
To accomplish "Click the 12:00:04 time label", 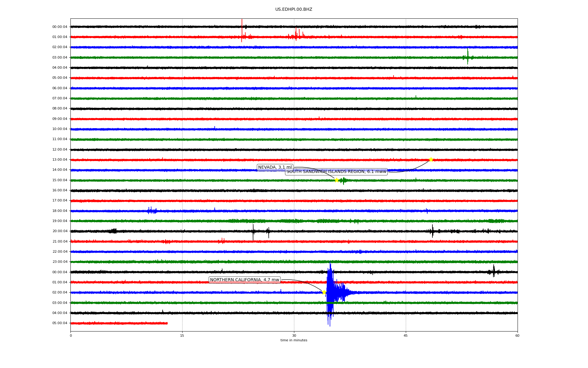I will click(60, 150).
